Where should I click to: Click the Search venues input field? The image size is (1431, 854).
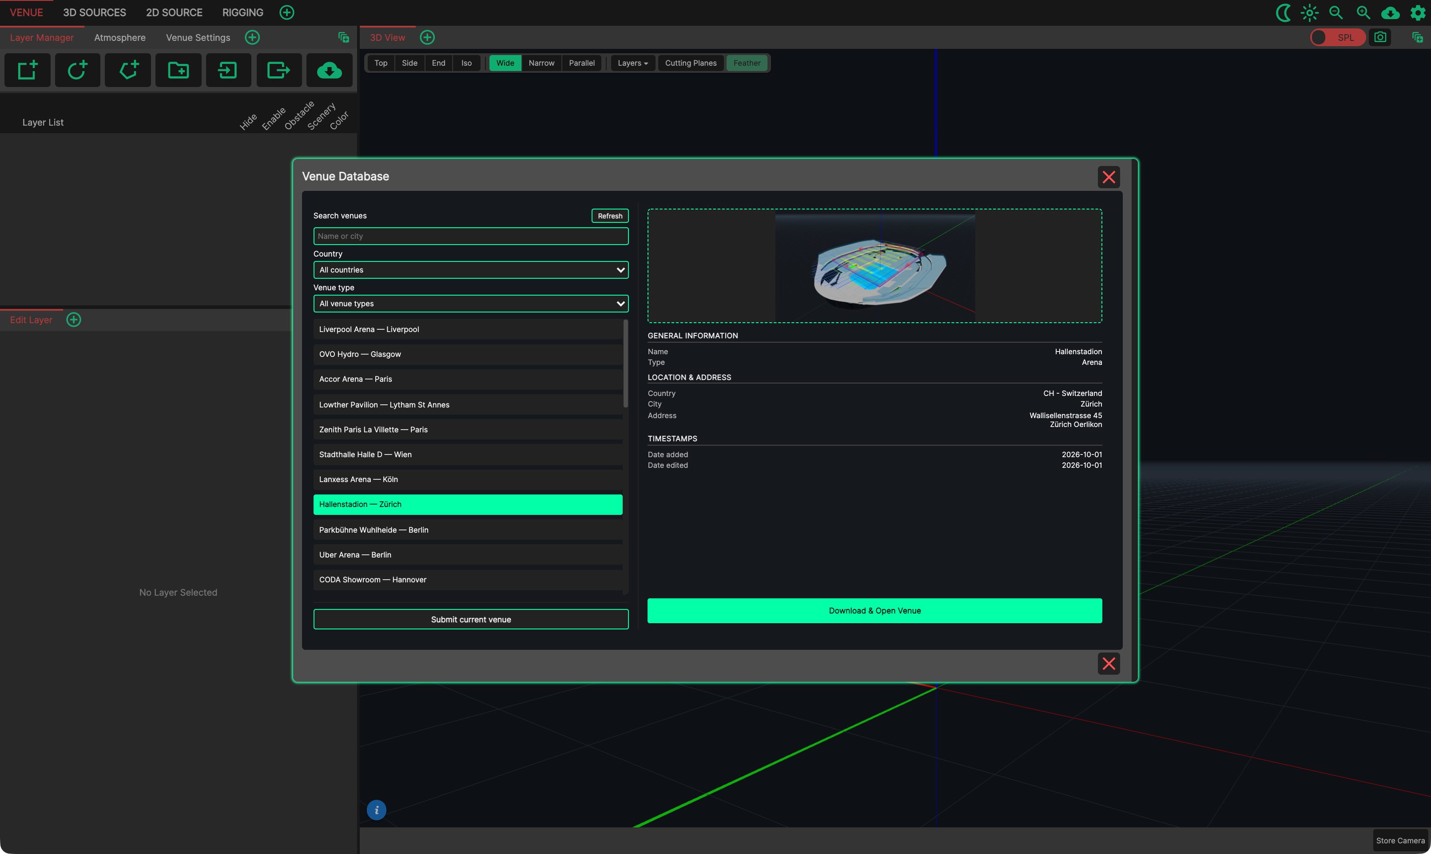[470, 236]
